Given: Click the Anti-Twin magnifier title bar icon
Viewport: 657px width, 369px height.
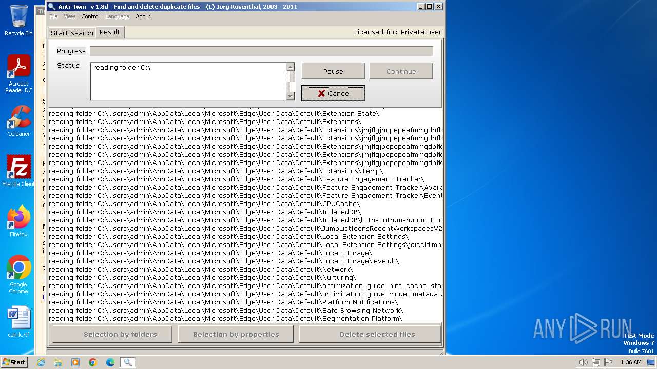Looking at the screenshot, I should [51, 7].
